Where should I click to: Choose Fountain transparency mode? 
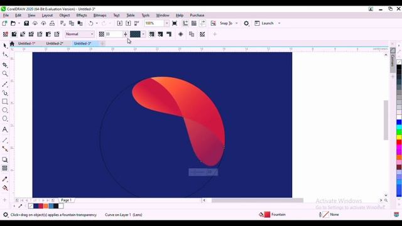point(23,34)
